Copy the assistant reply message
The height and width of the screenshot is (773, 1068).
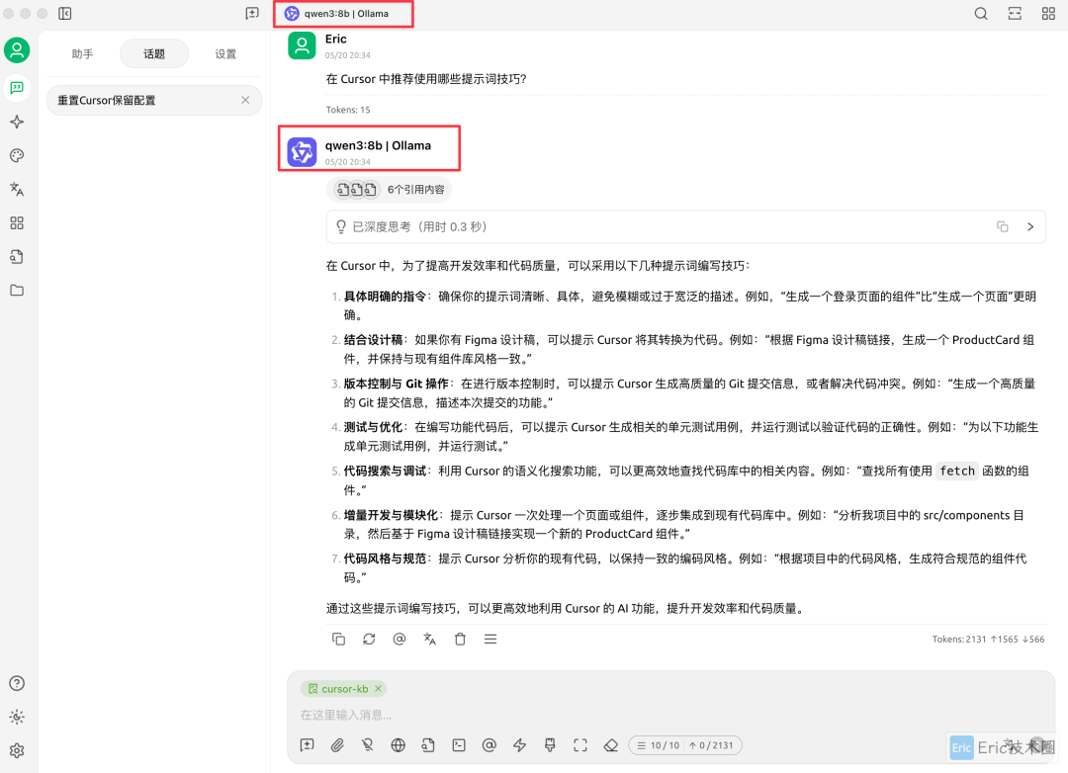tap(338, 639)
